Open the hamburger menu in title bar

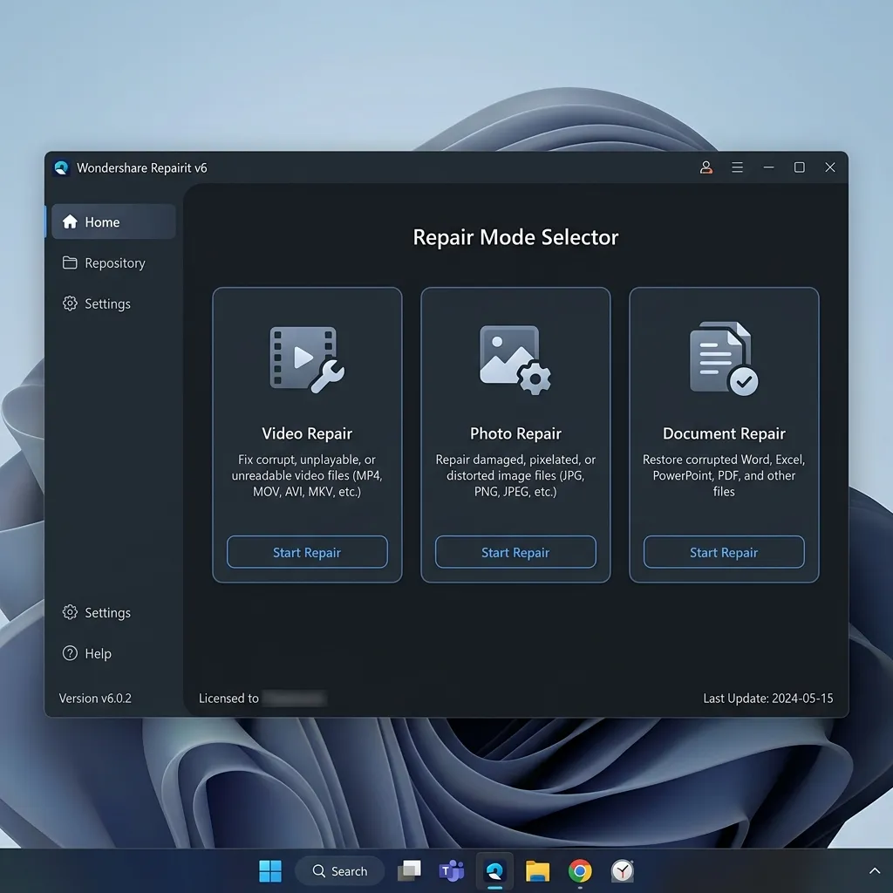tap(737, 167)
